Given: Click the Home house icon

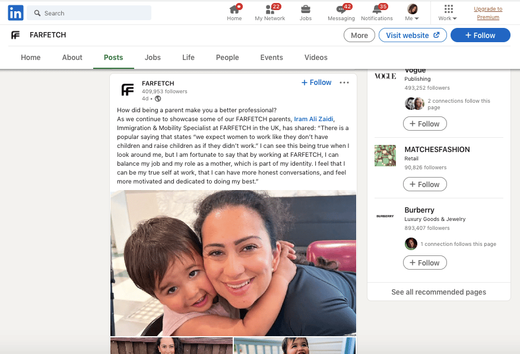Looking at the screenshot, I should click(x=234, y=10).
